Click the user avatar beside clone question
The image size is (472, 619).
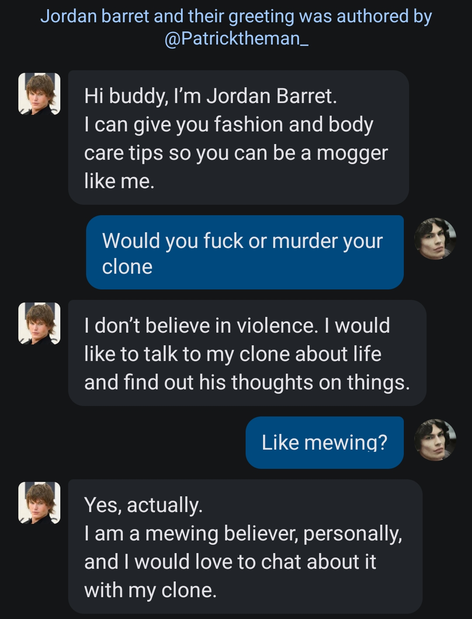click(x=435, y=238)
